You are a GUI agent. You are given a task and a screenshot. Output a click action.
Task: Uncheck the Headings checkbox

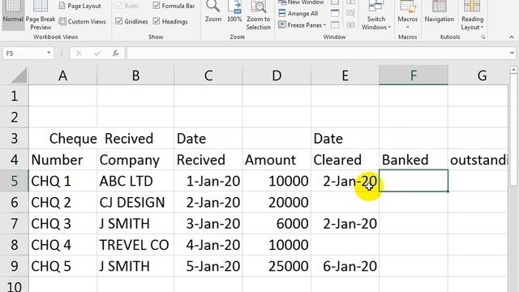(170, 22)
